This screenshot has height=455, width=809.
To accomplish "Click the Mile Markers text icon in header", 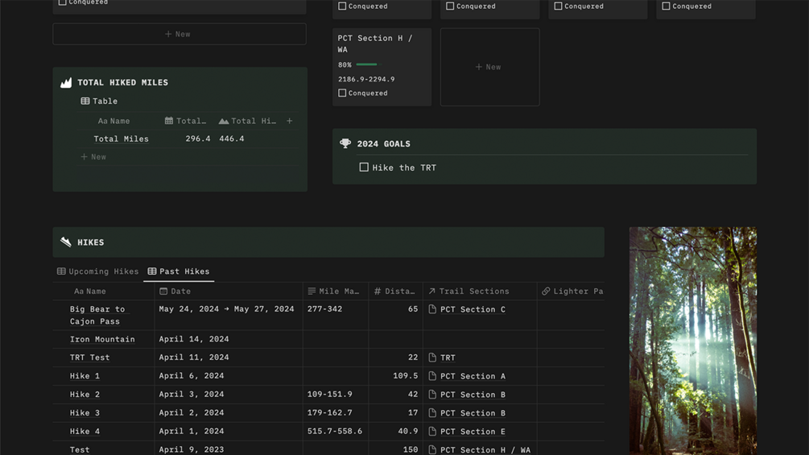I will [x=312, y=292].
